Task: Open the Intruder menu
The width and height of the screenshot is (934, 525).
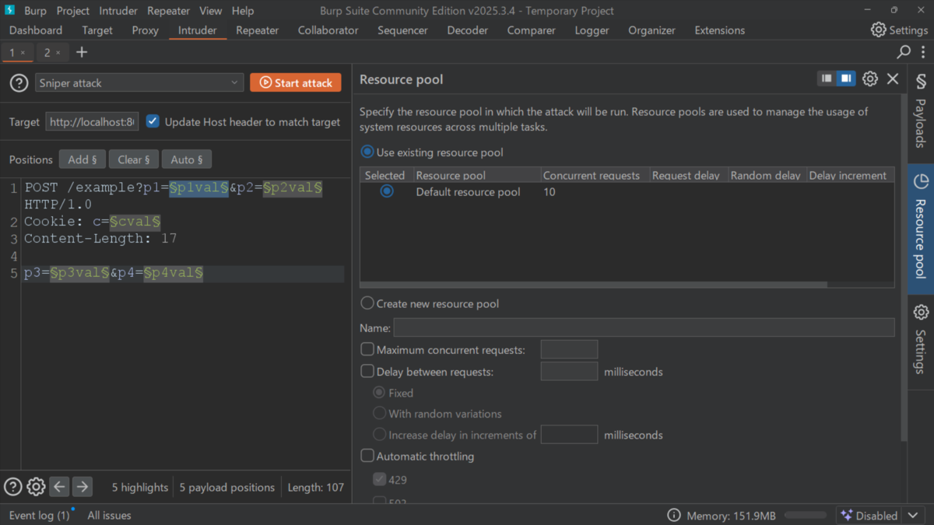Action: coord(118,11)
